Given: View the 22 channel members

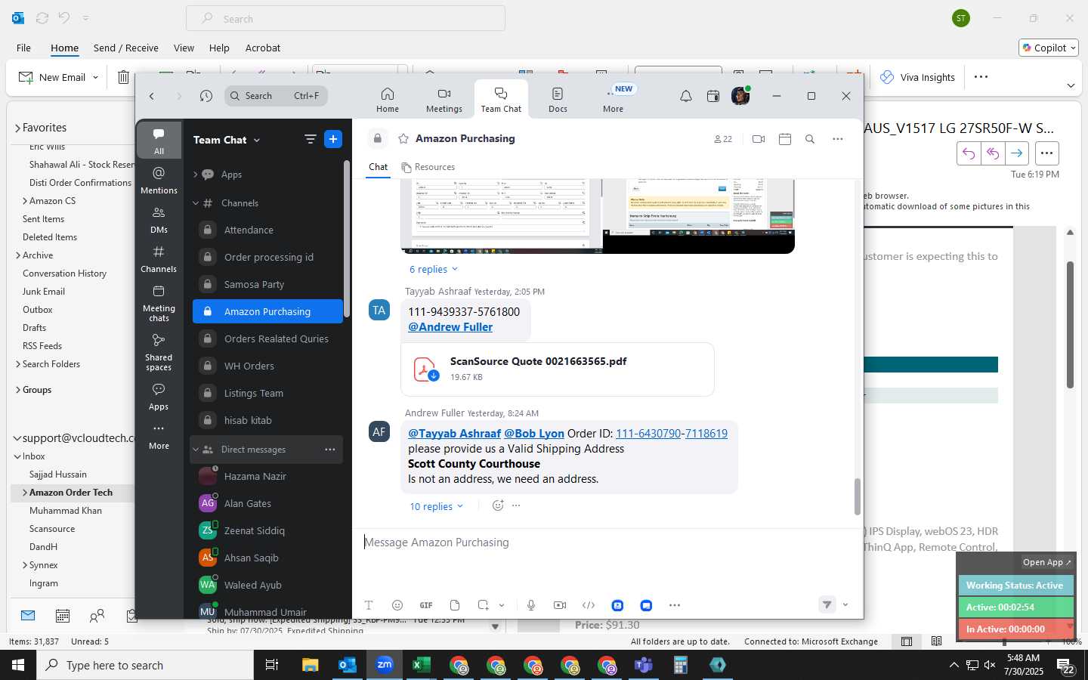Looking at the screenshot, I should pyautogui.click(x=723, y=139).
